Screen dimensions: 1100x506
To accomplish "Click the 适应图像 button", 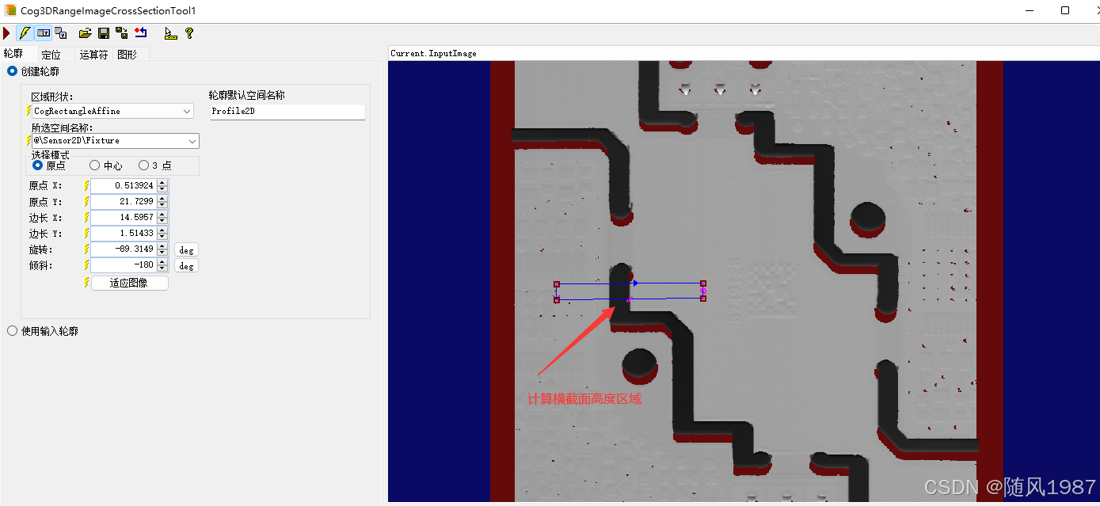I will tap(130, 283).
